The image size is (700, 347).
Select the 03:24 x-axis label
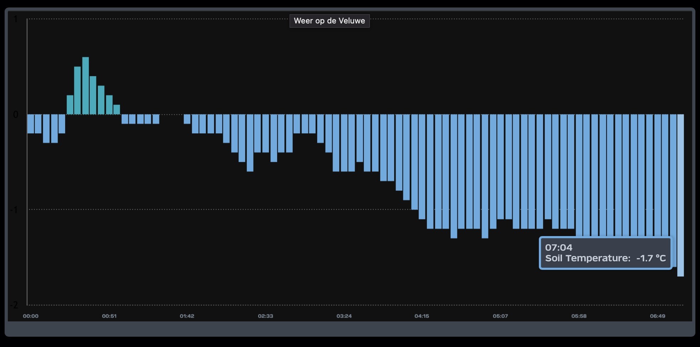[x=344, y=316]
